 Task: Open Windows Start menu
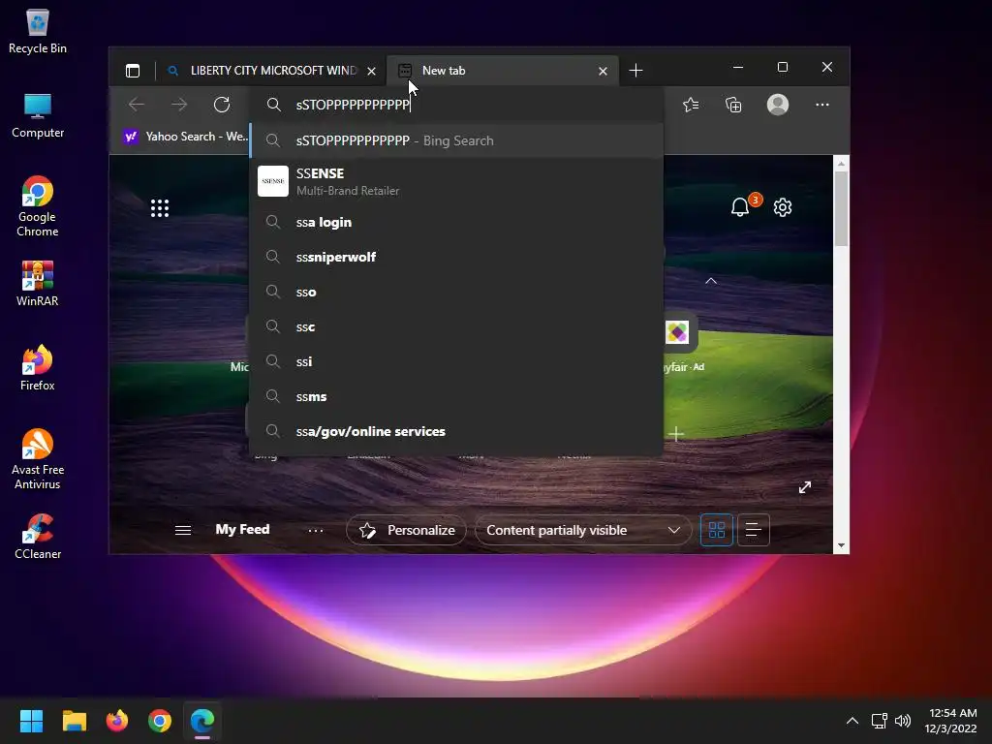coord(31,721)
